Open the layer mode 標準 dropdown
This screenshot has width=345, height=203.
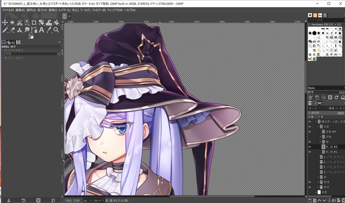333,108
